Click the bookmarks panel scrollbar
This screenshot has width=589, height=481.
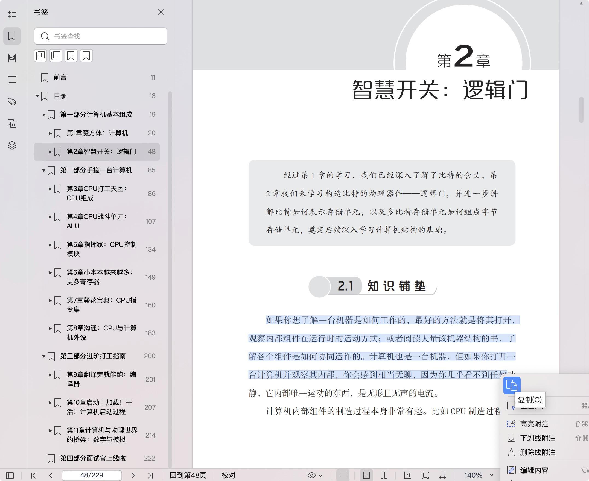[x=170, y=280]
